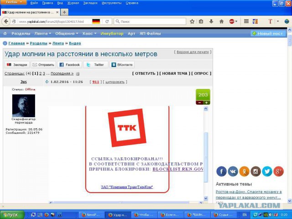Image resolution: width=292 pixels, height=219 pixels.
Task: Open the Инструменты menu
Action: 111,3
